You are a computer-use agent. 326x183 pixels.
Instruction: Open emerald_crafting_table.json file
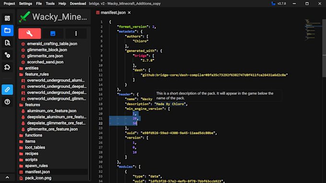point(52,44)
